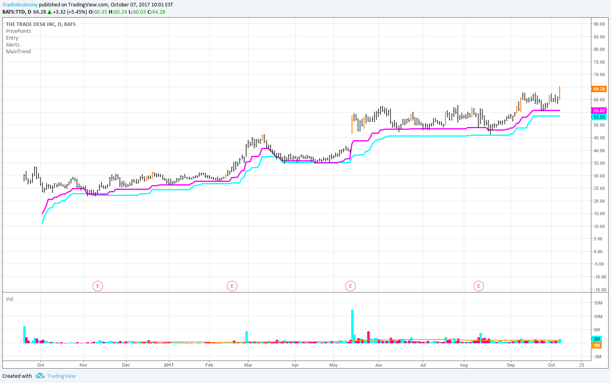Click the 0.00 price axis label
Image resolution: width=611 pixels, height=383 pixels.
598,252
